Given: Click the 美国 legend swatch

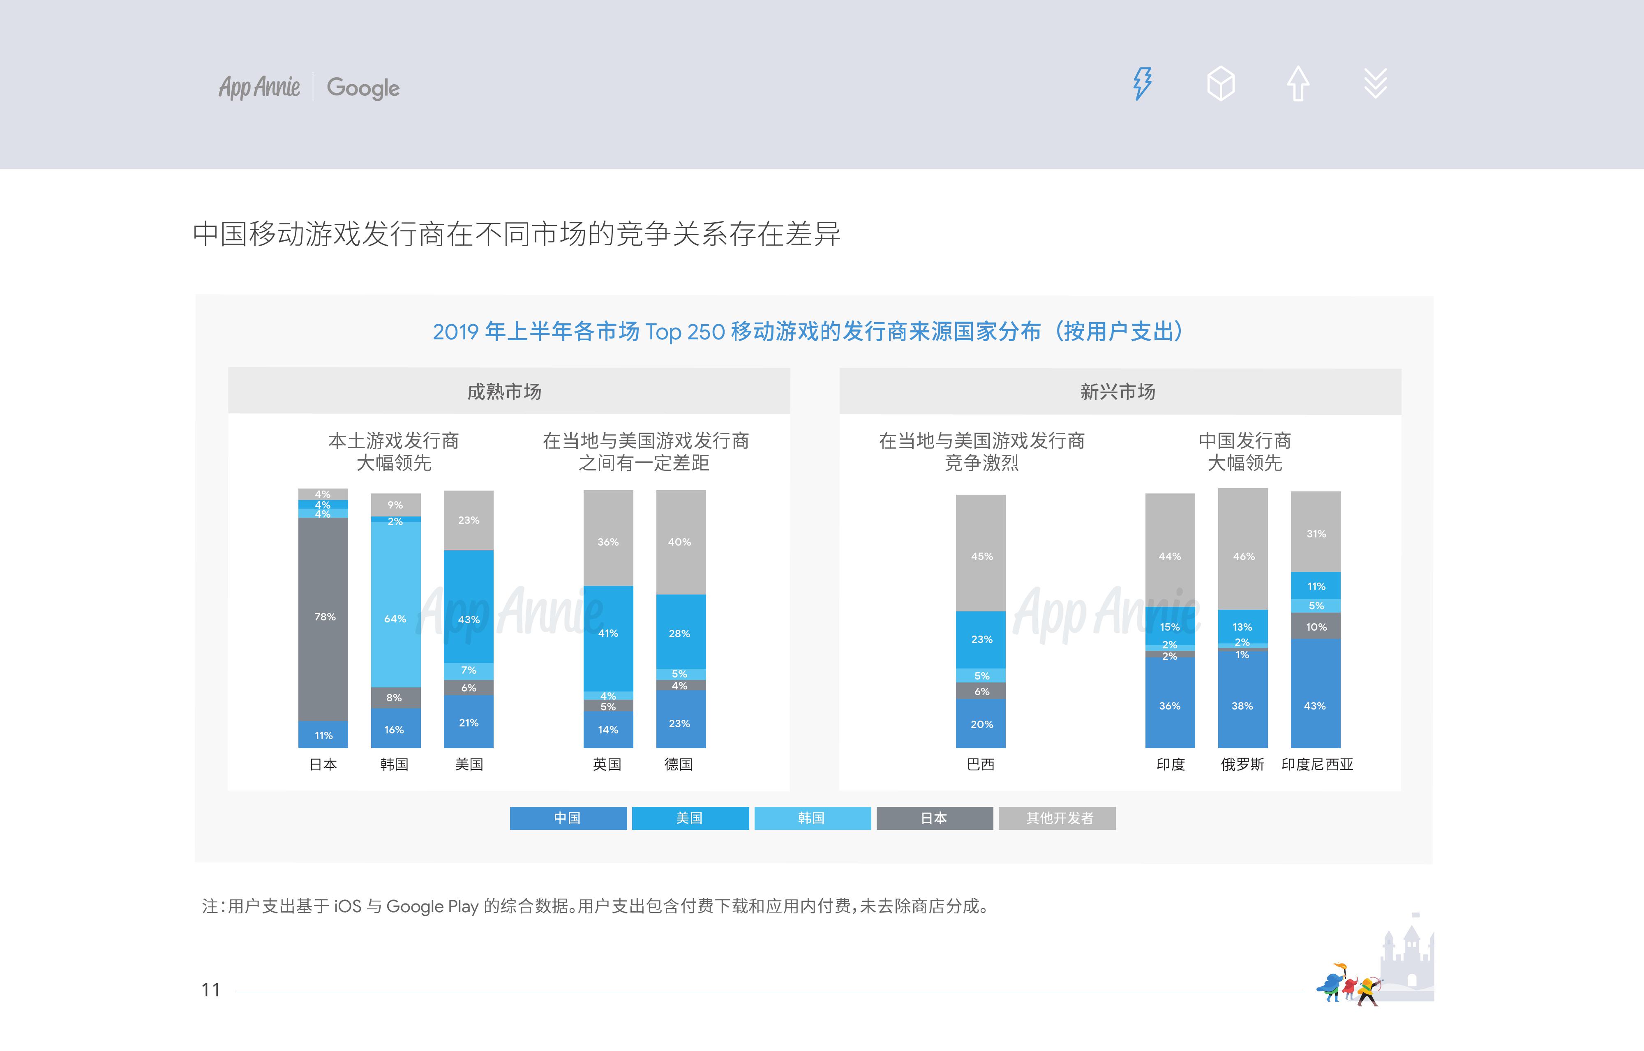Looking at the screenshot, I should tap(690, 818).
